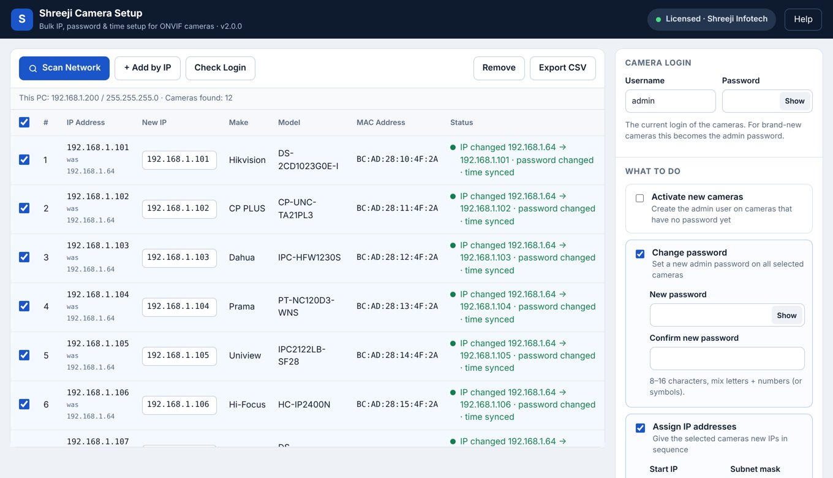
Task: Select model text IPC-HFW1230S
Action: point(309,257)
